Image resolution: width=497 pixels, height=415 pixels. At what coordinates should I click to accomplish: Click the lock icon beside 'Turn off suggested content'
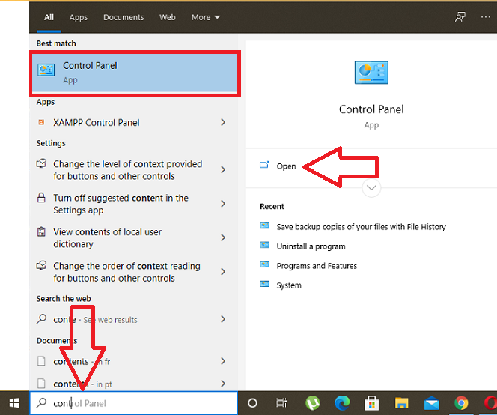point(41,198)
